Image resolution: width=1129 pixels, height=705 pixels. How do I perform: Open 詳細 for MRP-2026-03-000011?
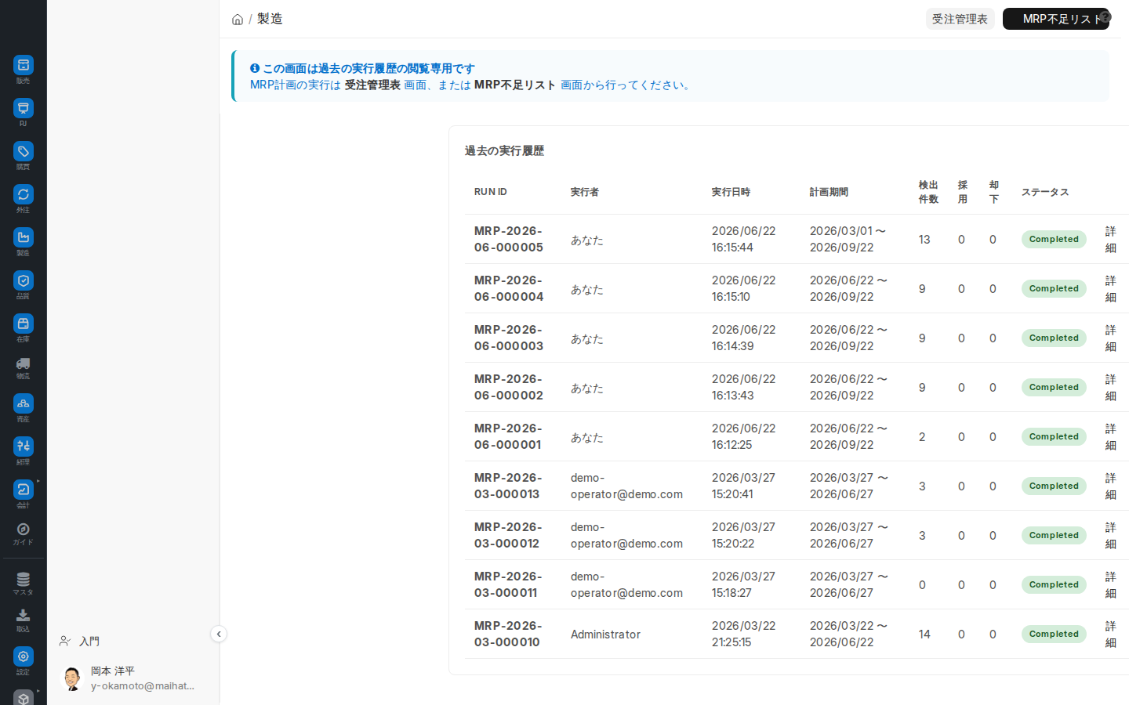1111,584
